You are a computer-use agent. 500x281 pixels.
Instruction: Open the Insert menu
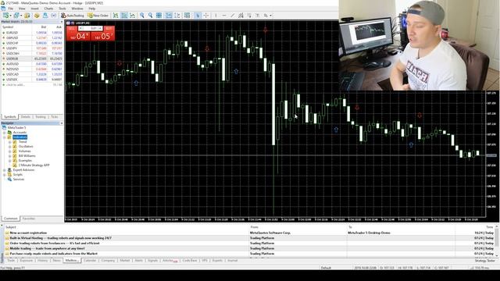pyautogui.click(x=34, y=9)
